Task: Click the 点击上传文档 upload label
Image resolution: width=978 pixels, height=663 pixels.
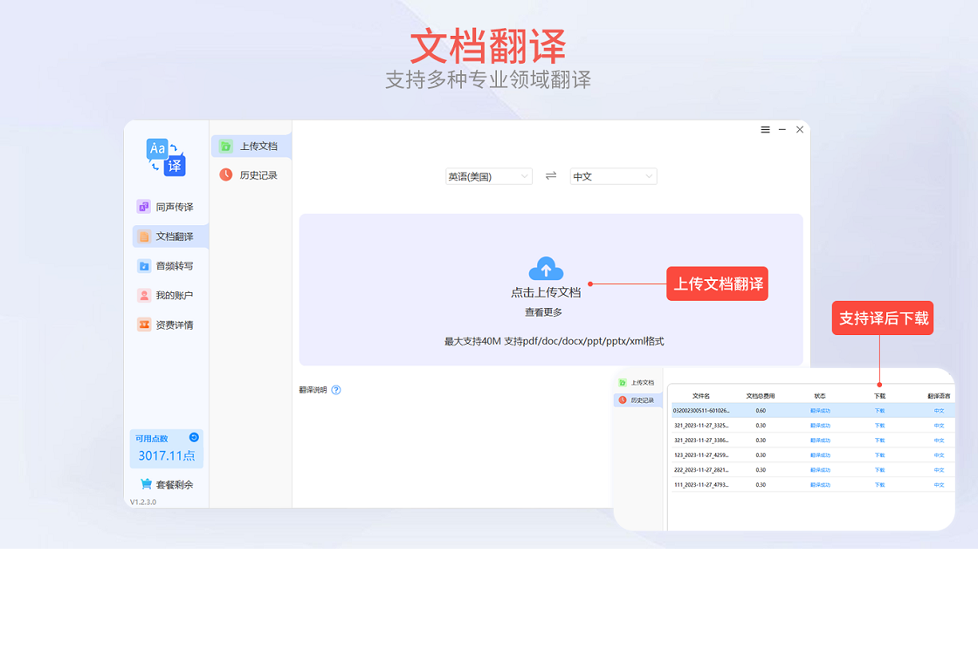Action: 546,292
